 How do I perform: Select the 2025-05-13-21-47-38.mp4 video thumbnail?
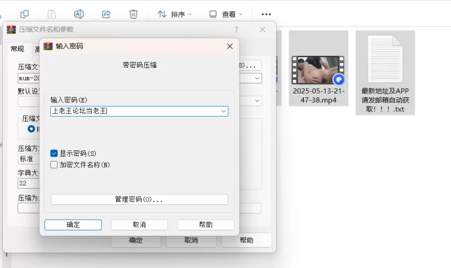coord(318,70)
